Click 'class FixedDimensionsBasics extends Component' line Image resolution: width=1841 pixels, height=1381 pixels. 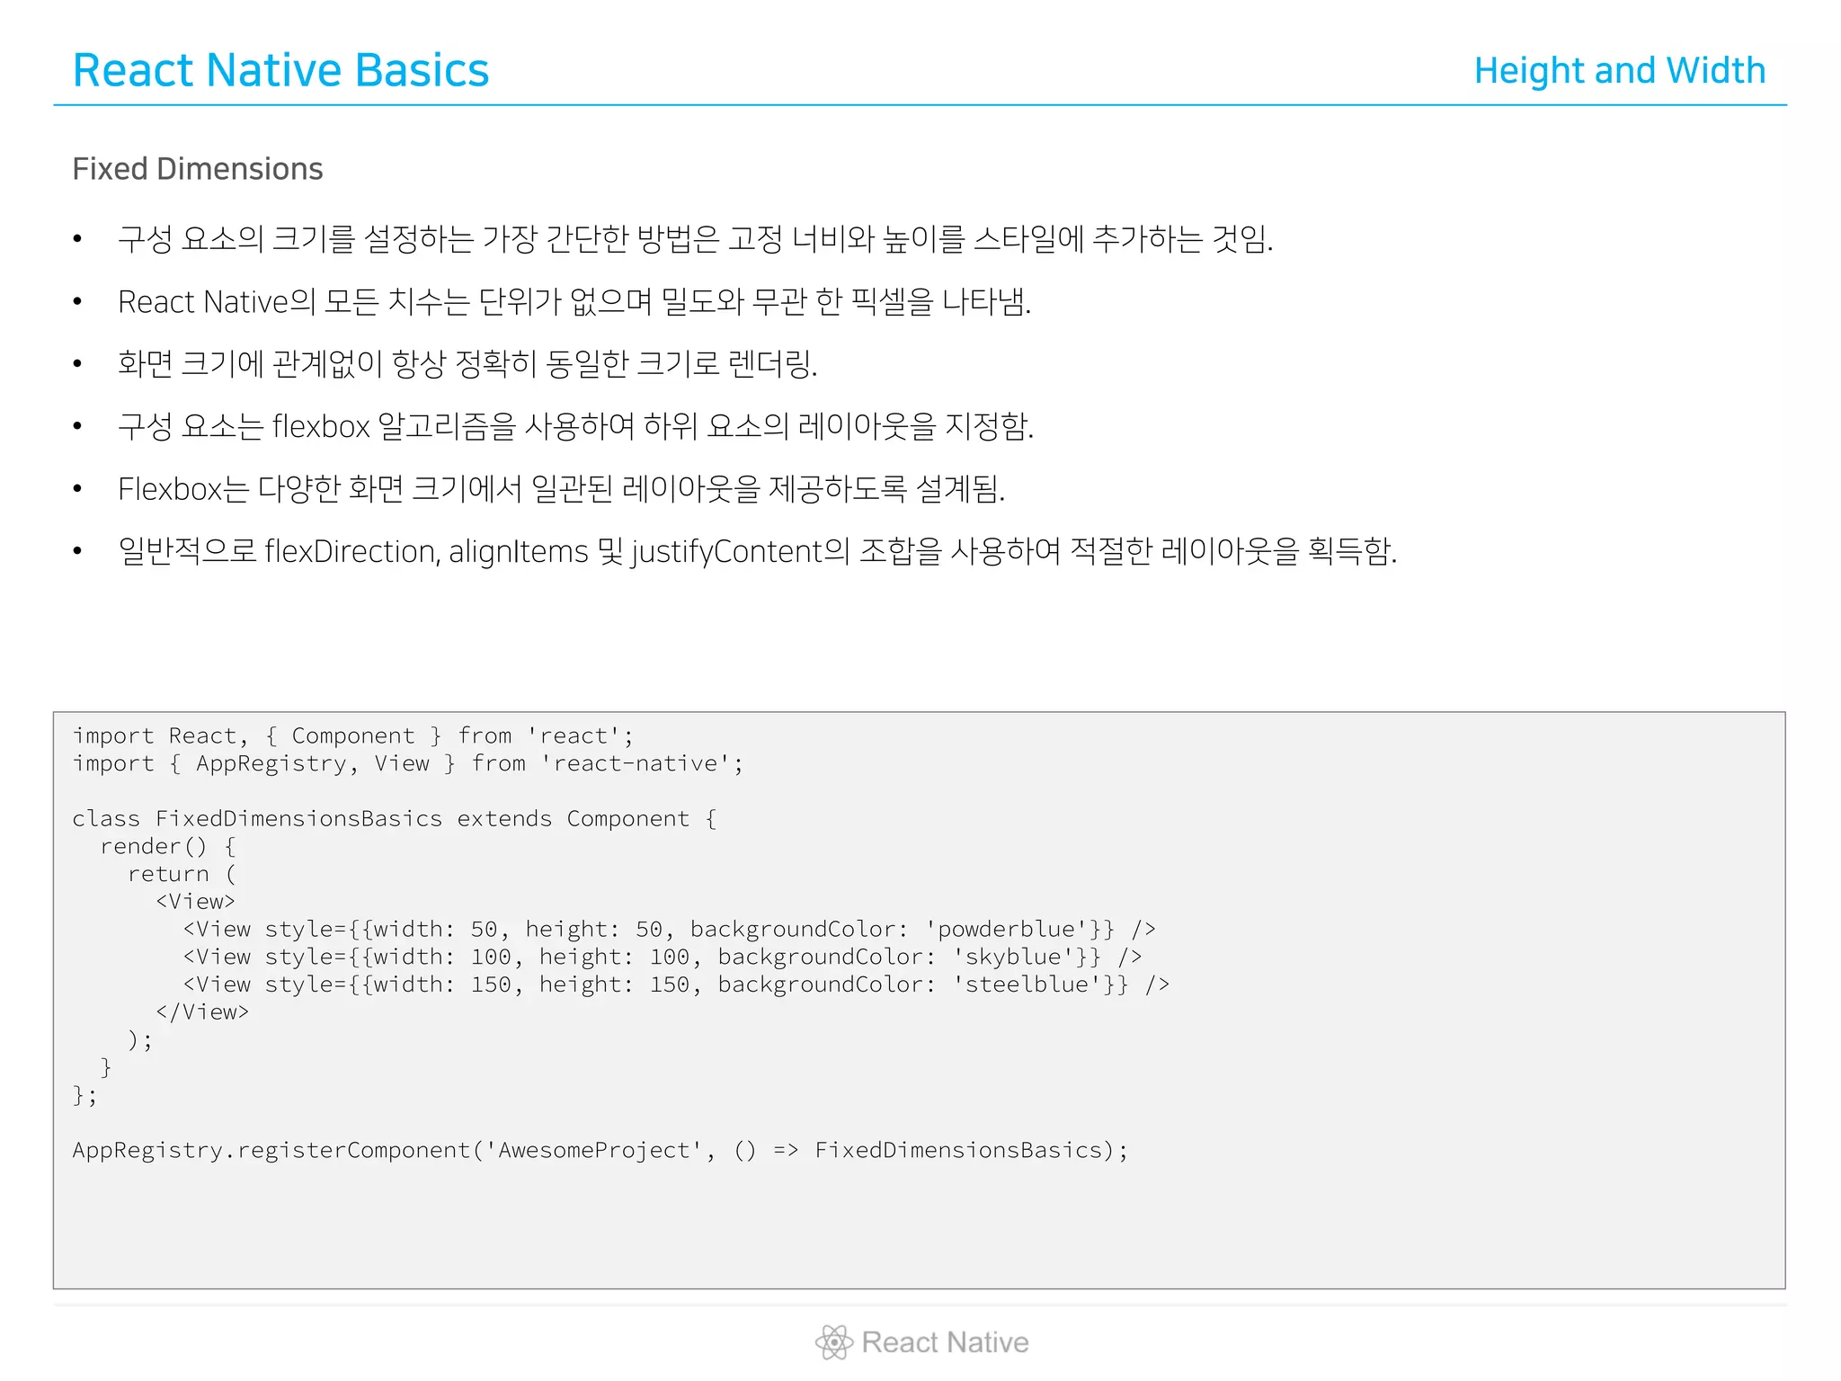395,819
